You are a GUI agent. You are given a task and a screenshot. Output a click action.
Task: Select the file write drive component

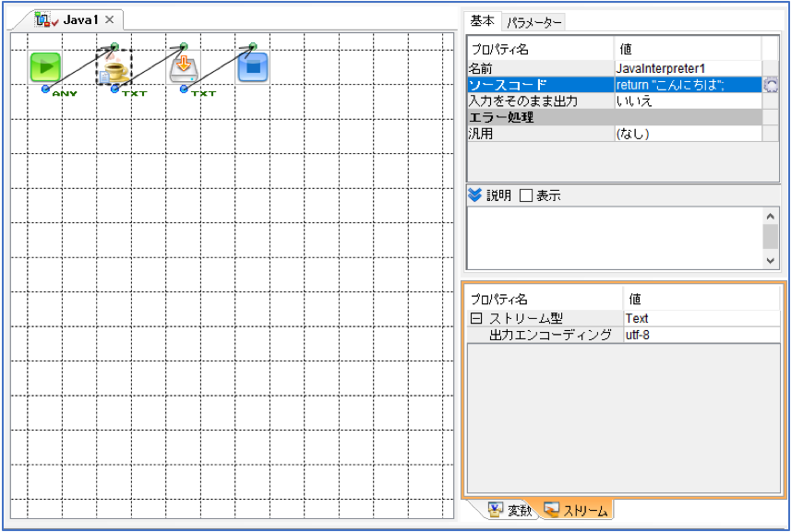pyautogui.click(x=184, y=67)
